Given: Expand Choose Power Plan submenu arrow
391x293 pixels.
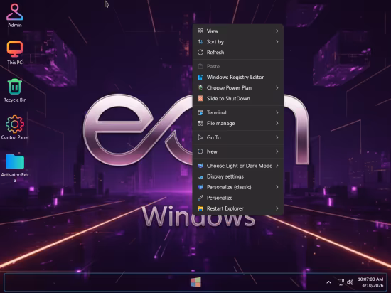Looking at the screenshot, I should pyautogui.click(x=277, y=87).
